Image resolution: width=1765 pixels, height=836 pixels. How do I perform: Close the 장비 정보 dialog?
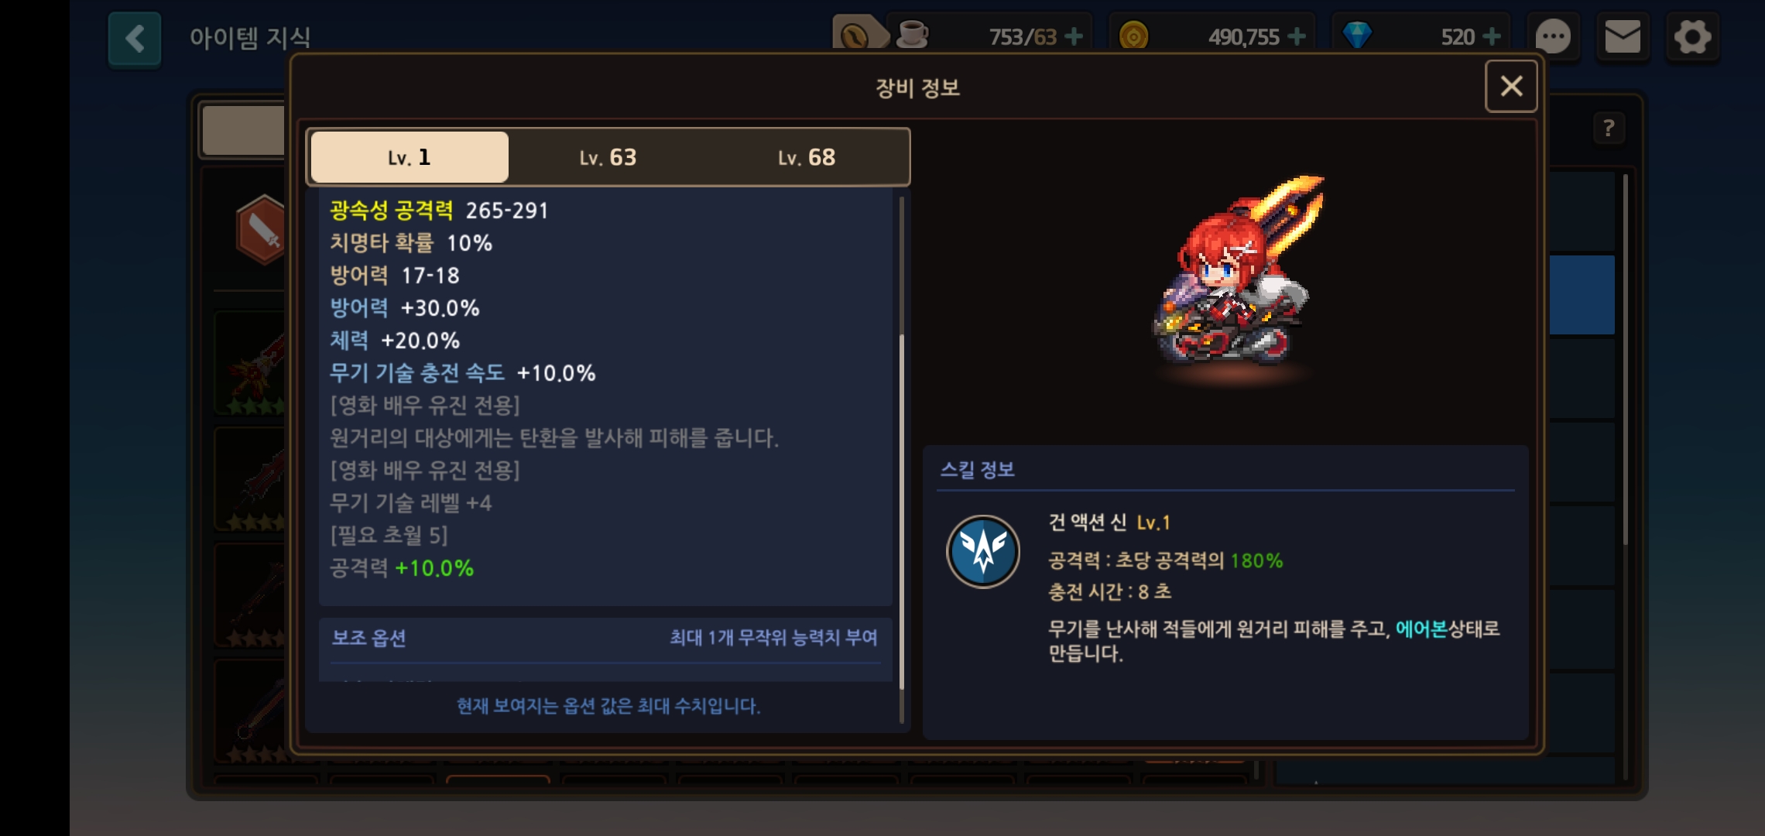[x=1511, y=86]
